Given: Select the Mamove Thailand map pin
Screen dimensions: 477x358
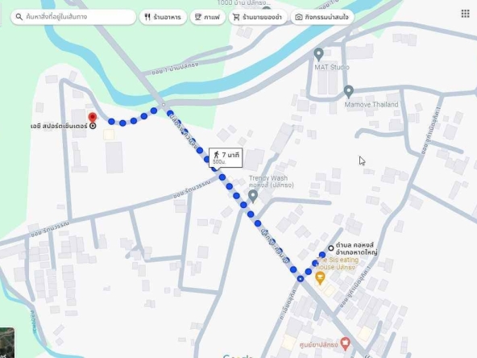Looking at the screenshot, I should (x=349, y=92).
